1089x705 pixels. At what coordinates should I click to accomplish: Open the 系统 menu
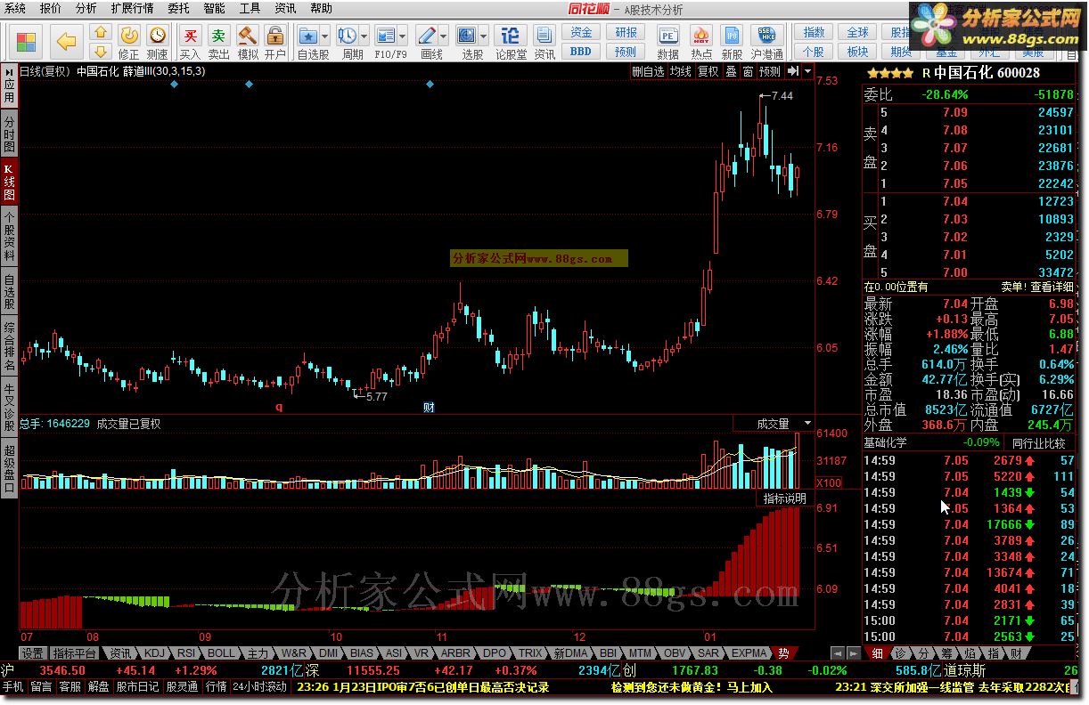point(15,8)
